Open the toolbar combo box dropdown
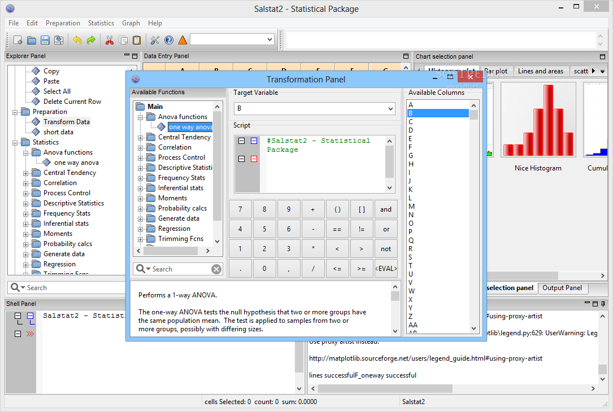Screen dimensions: 613x412 click(269, 40)
